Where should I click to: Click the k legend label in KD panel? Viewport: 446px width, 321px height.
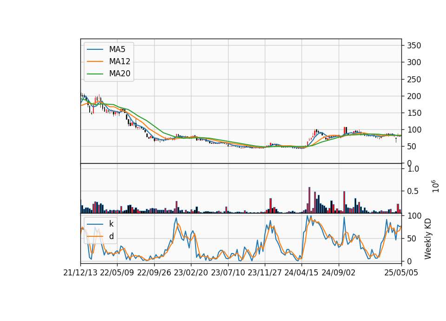(x=111, y=224)
